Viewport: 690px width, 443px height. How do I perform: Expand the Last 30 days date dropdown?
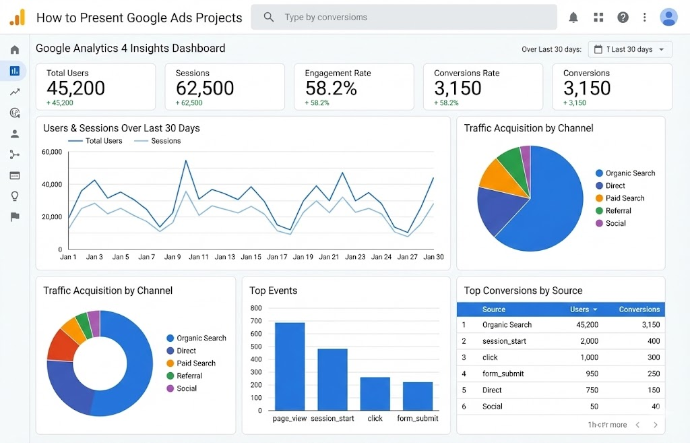coord(630,49)
